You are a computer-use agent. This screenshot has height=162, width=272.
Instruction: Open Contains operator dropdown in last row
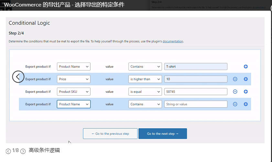coord(145,104)
